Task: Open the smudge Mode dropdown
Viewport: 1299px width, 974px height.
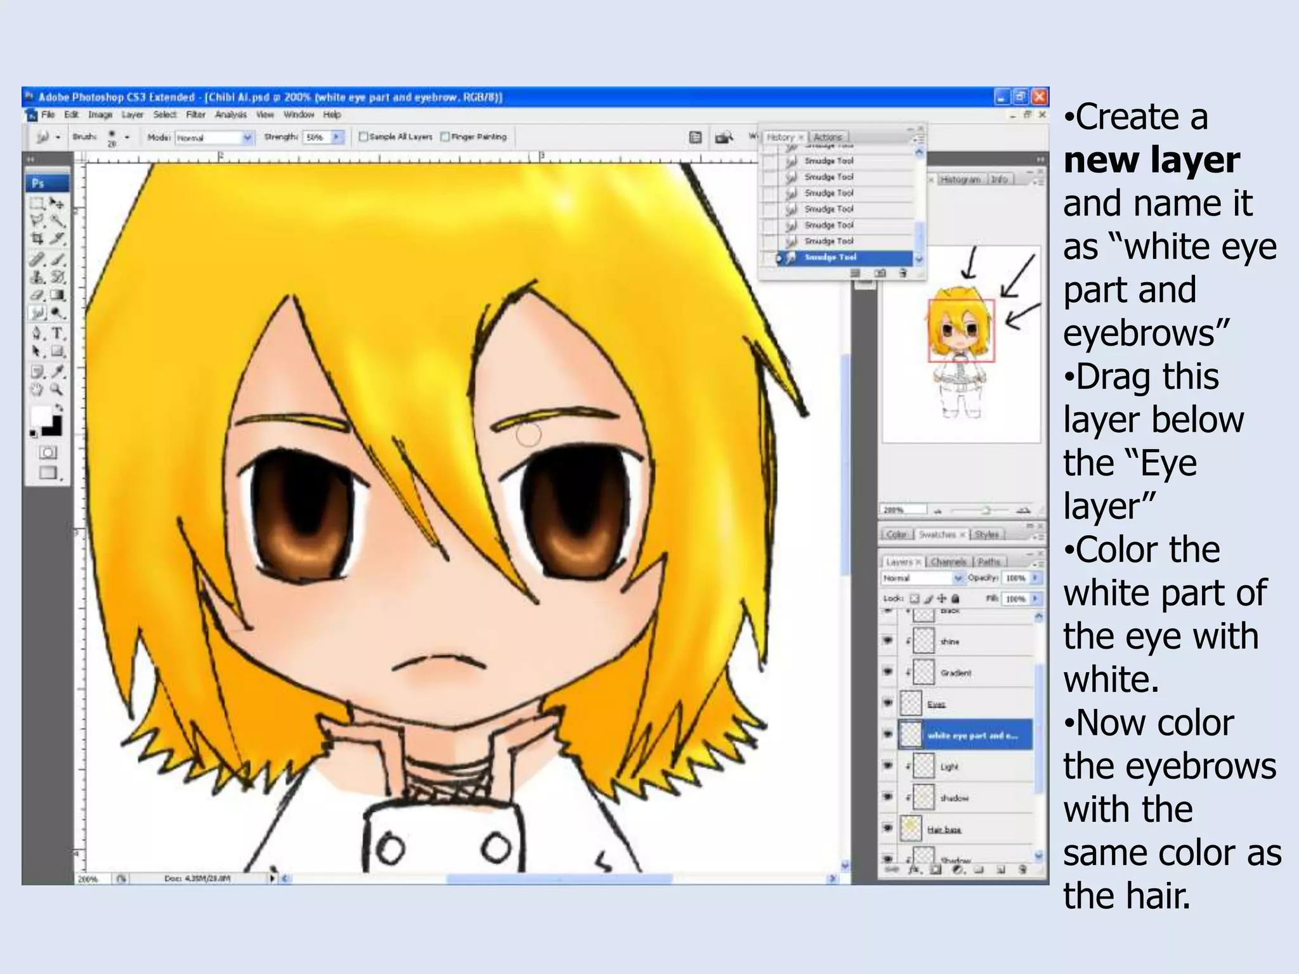Action: coord(214,137)
